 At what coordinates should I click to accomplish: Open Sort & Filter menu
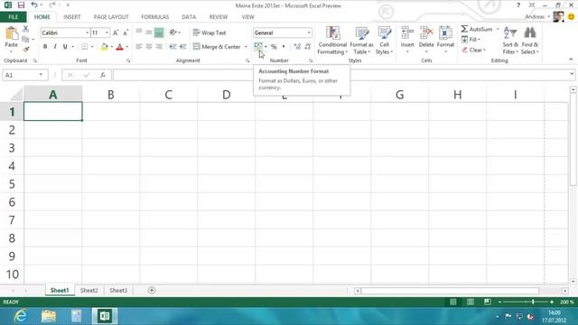510,41
